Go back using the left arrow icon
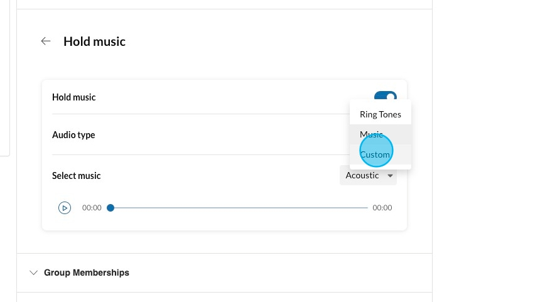 point(45,41)
